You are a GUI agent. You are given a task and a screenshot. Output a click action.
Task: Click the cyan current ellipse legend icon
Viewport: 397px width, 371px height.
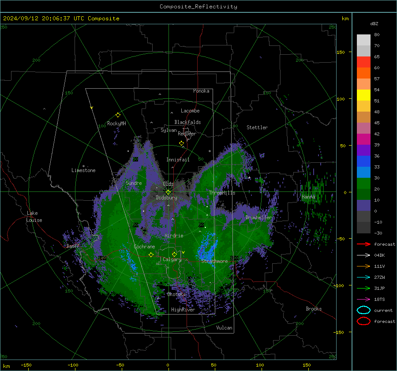click(x=363, y=310)
